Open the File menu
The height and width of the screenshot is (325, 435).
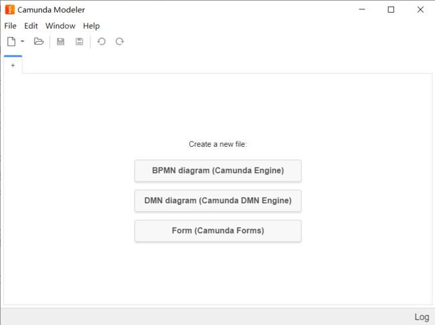click(10, 26)
